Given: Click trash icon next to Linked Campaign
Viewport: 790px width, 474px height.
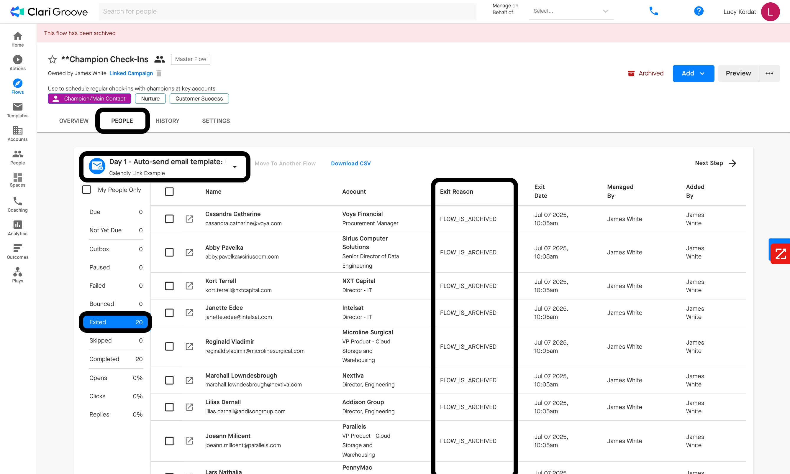Looking at the screenshot, I should [x=159, y=73].
